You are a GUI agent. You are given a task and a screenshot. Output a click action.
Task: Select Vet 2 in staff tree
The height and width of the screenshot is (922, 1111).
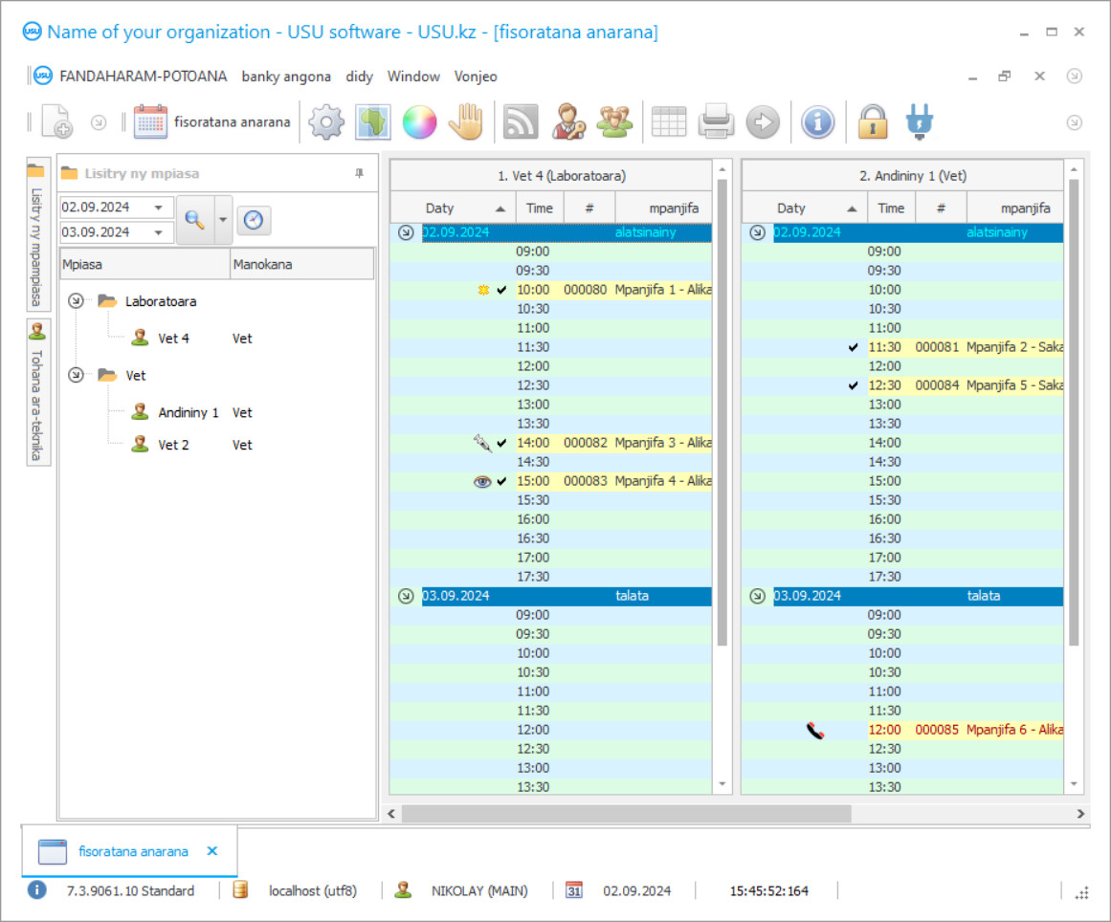pos(173,445)
